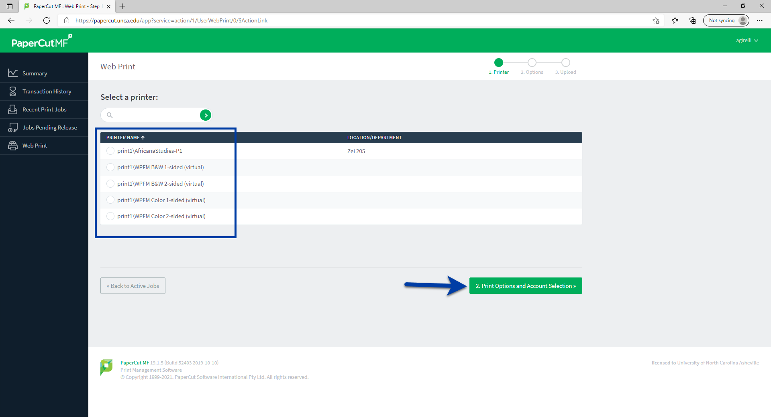Jump to step 3 Upload indicator
Screen dimensions: 771x417
pos(565,63)
